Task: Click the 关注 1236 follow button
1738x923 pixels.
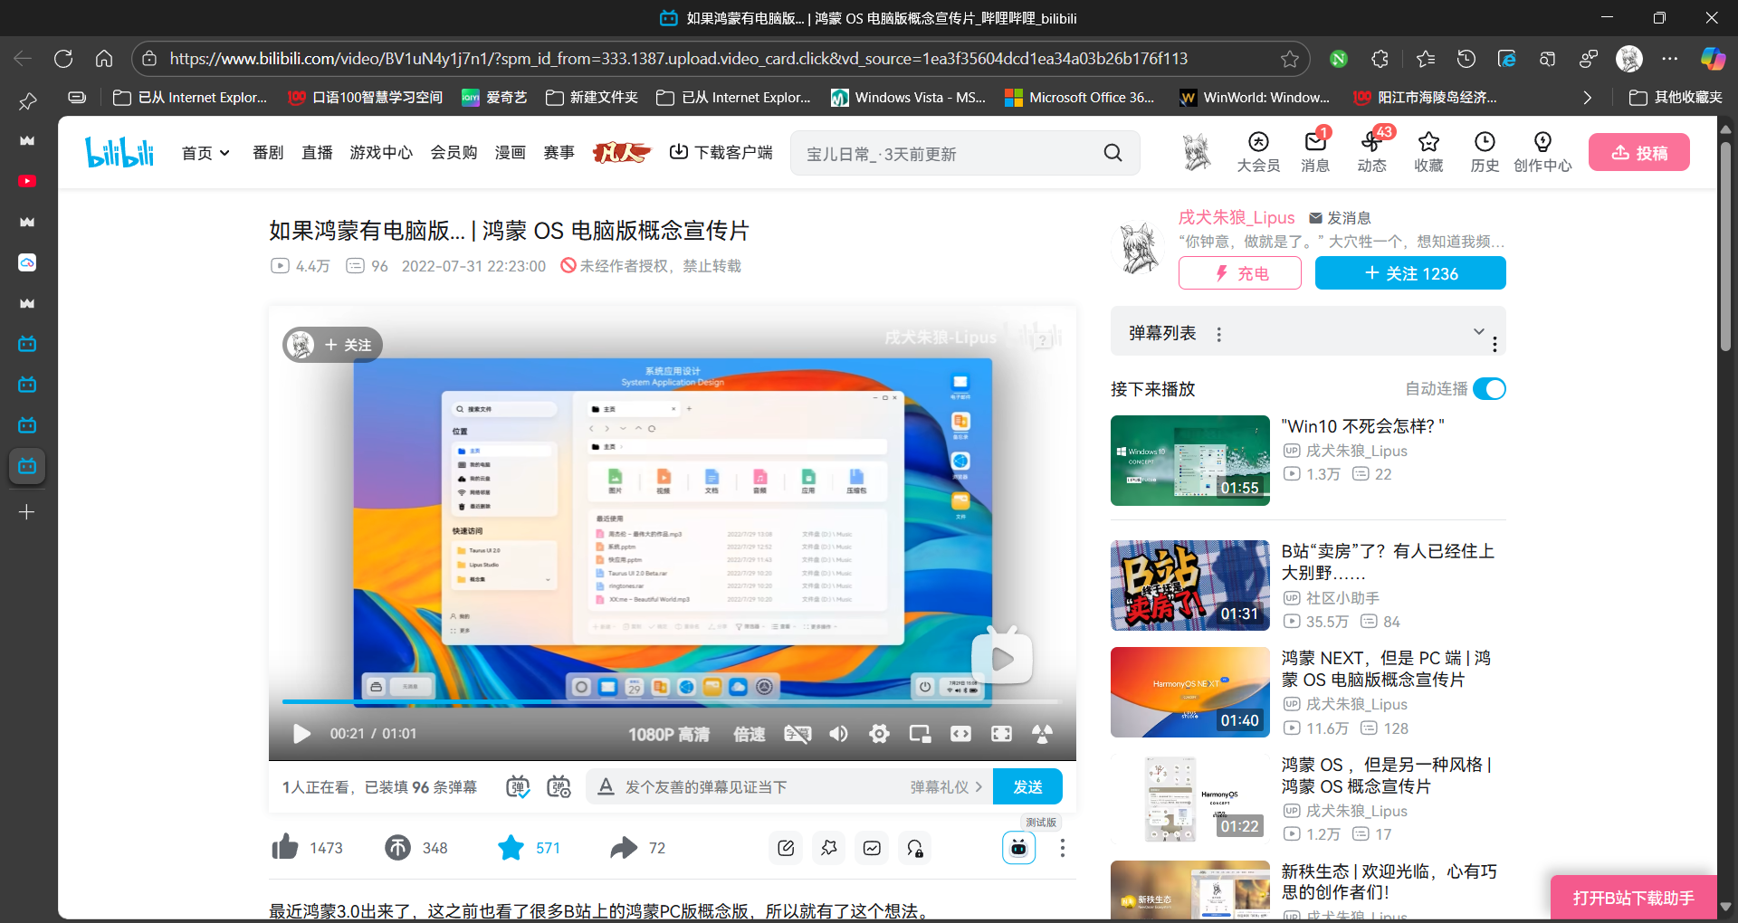Action: (1410, 273)
